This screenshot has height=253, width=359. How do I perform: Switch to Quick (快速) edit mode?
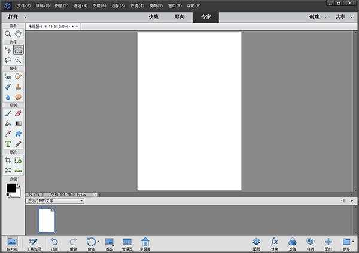click(x=153, y=17)
